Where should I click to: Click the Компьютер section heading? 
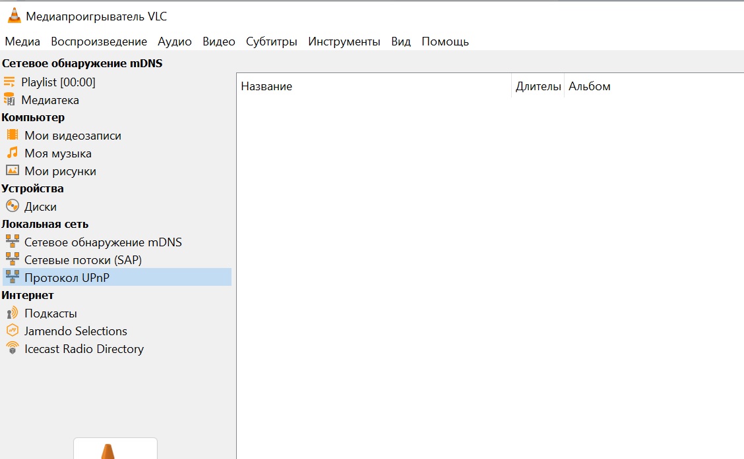[33, 117]
